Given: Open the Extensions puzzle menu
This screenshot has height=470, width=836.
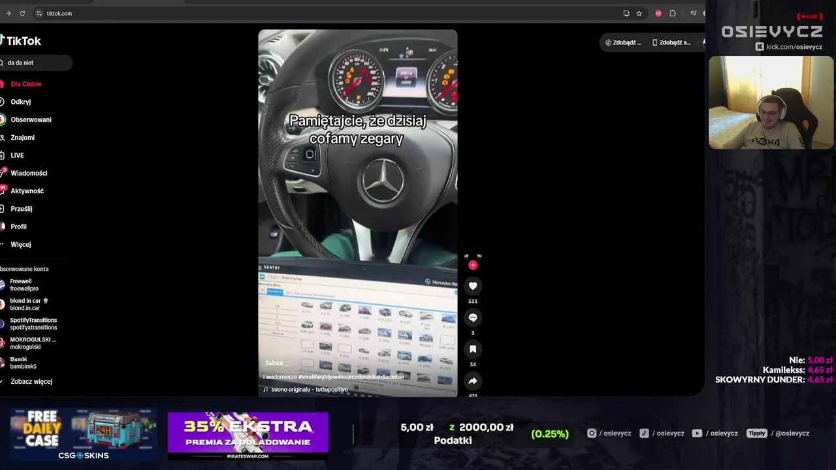Looking at the screenshot, I should pos(673,13).
